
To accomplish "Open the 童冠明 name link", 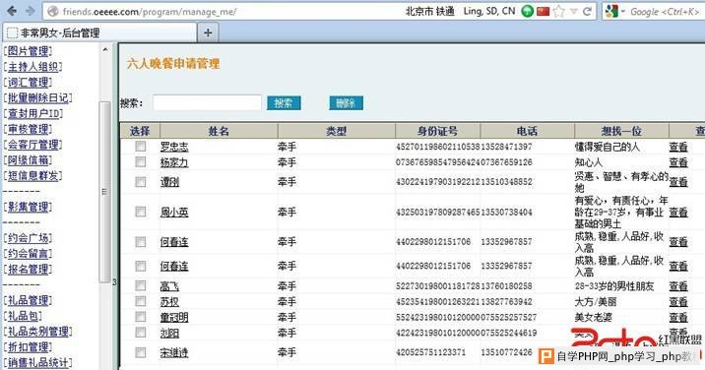I will pyautogui.click(x=174, y=318).
